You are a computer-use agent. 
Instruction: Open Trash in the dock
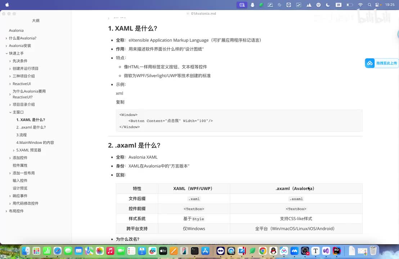[373, 251]
